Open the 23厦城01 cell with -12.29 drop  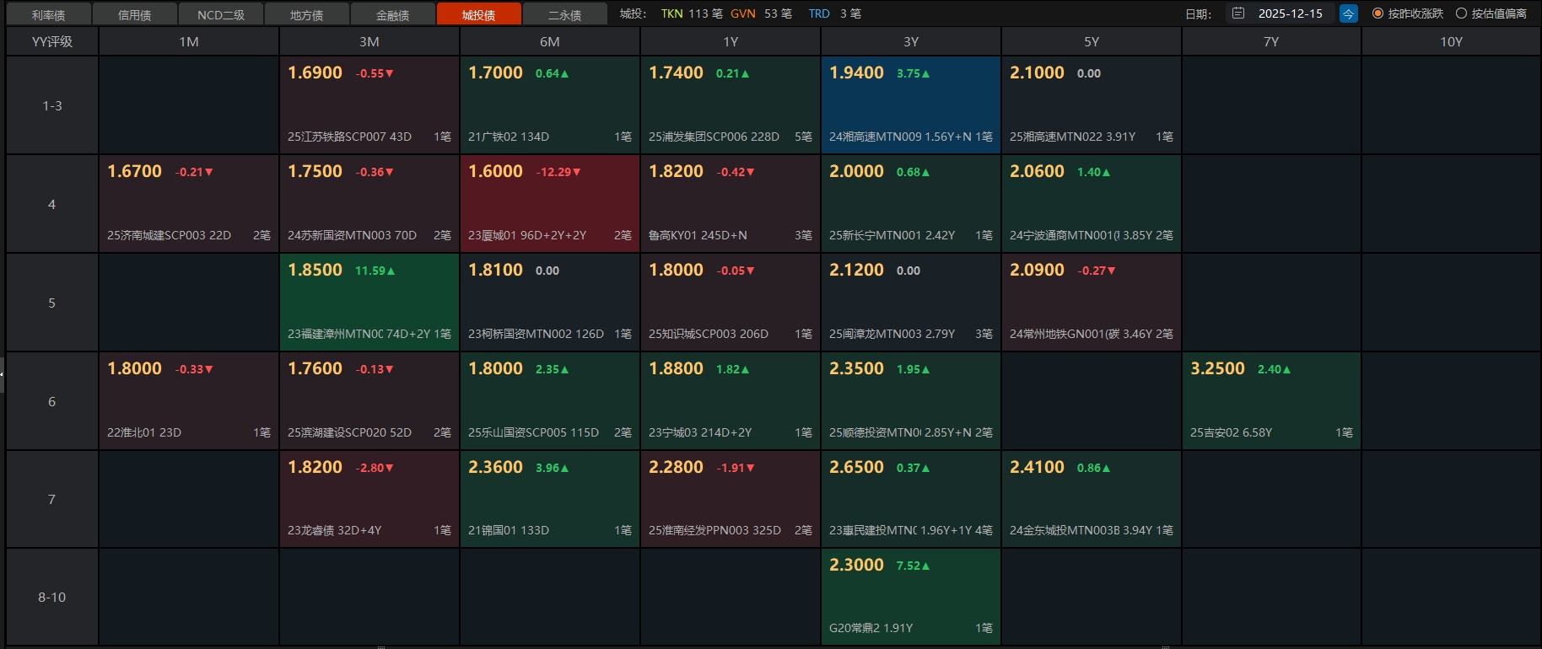point(550,204)
